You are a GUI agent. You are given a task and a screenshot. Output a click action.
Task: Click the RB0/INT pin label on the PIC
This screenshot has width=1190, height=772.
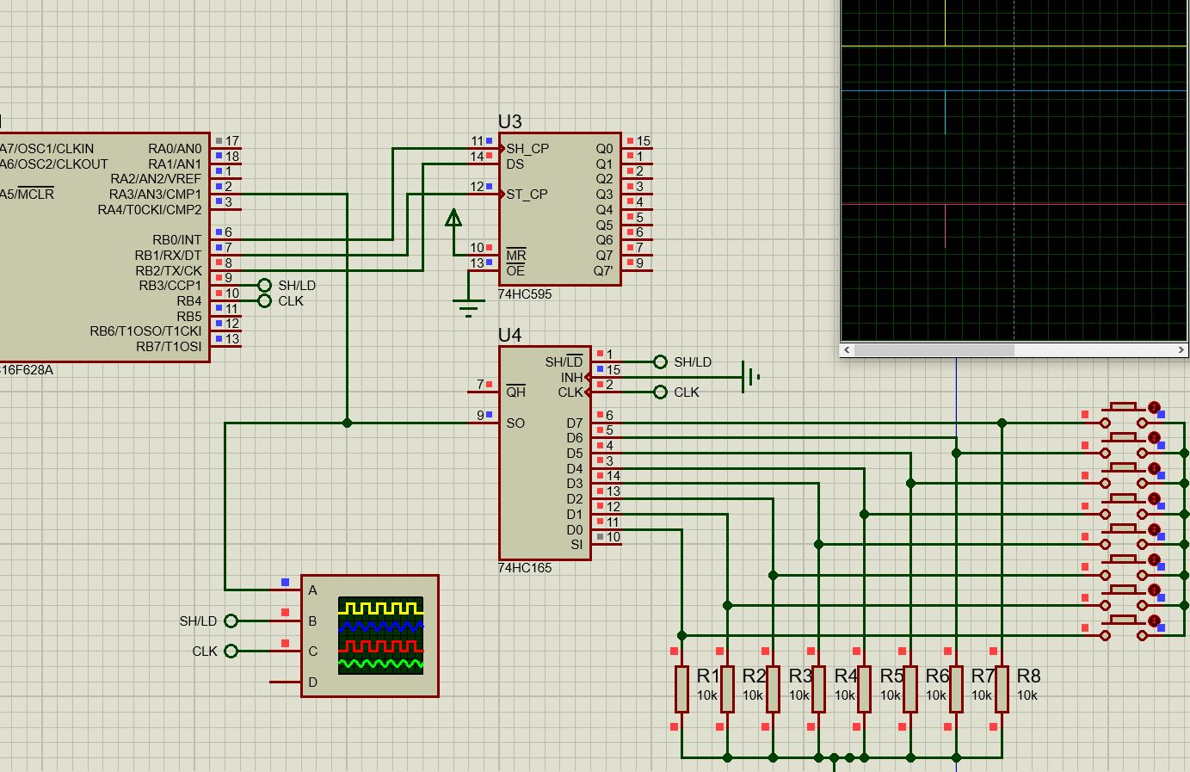(x=177, y=240)
